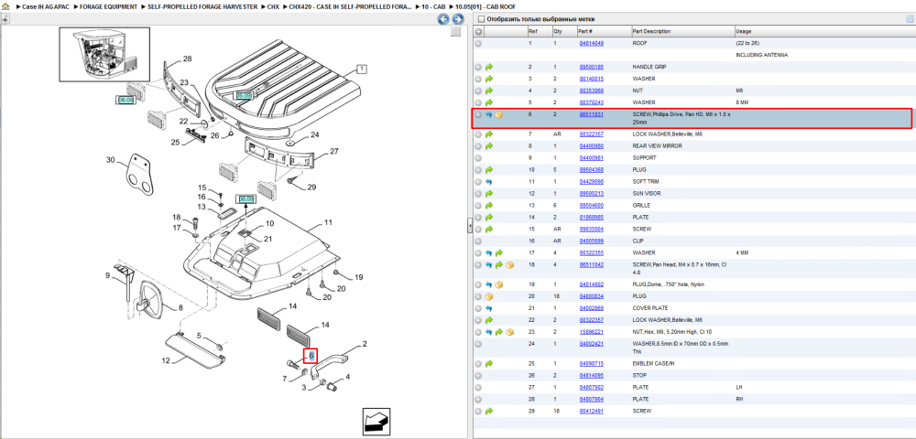Click green arrow for REAR VIEW MIRROR
916x439 pixels.
489,146
